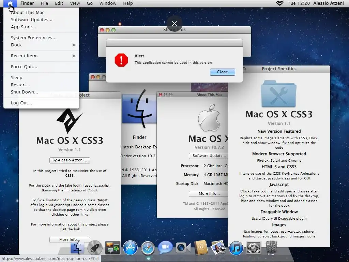Click the Draggable Window heading
Screen dimensions: 349x262
coord(279,212)
